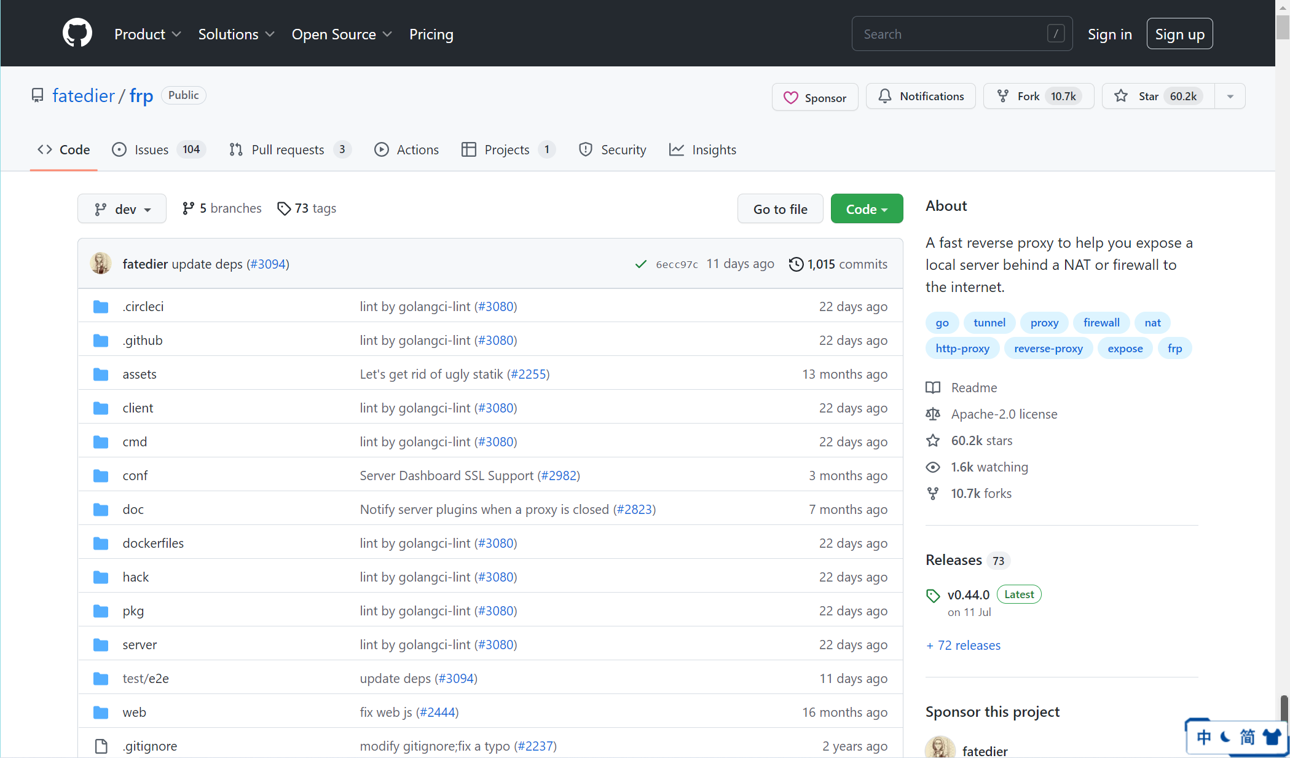
Task: View the 1,015 commits history
Action: (x=838, y=264)
